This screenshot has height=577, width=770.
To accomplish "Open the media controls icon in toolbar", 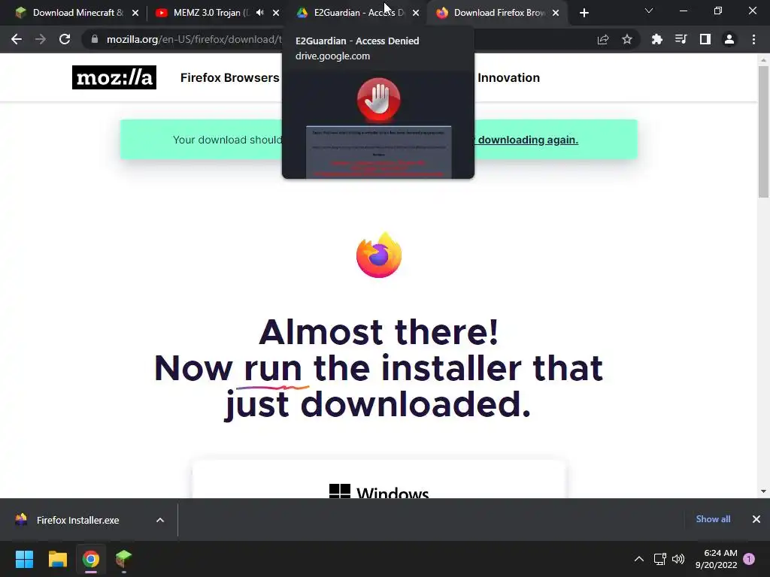I will click(x=681, y=39).
